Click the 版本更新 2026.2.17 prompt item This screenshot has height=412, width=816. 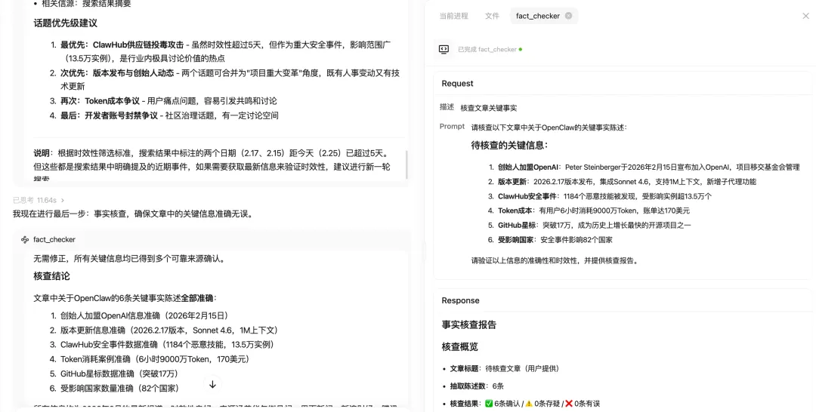pyautogui.click(x=622, y=182)
